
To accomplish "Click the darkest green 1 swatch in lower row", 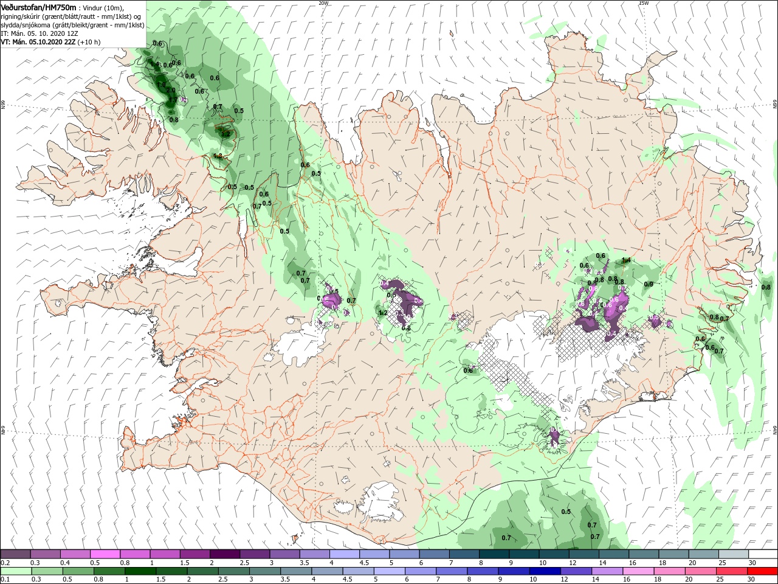I will [x=140, y=571].
